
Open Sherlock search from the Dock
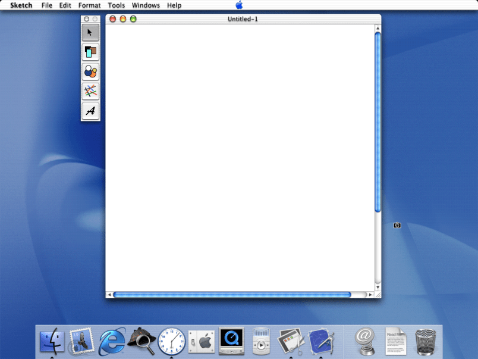click(141, 341)
